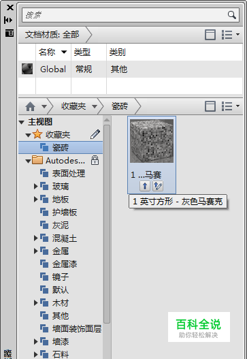Select 玻璃 category in tree
The image size is (247, 359).
point(54,187)
